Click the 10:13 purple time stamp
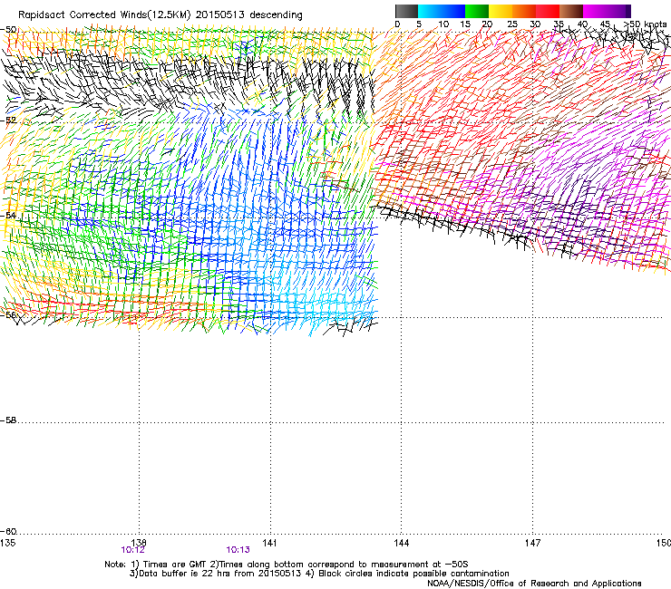This screenshot has height=589, width=671. click(238, 550)
